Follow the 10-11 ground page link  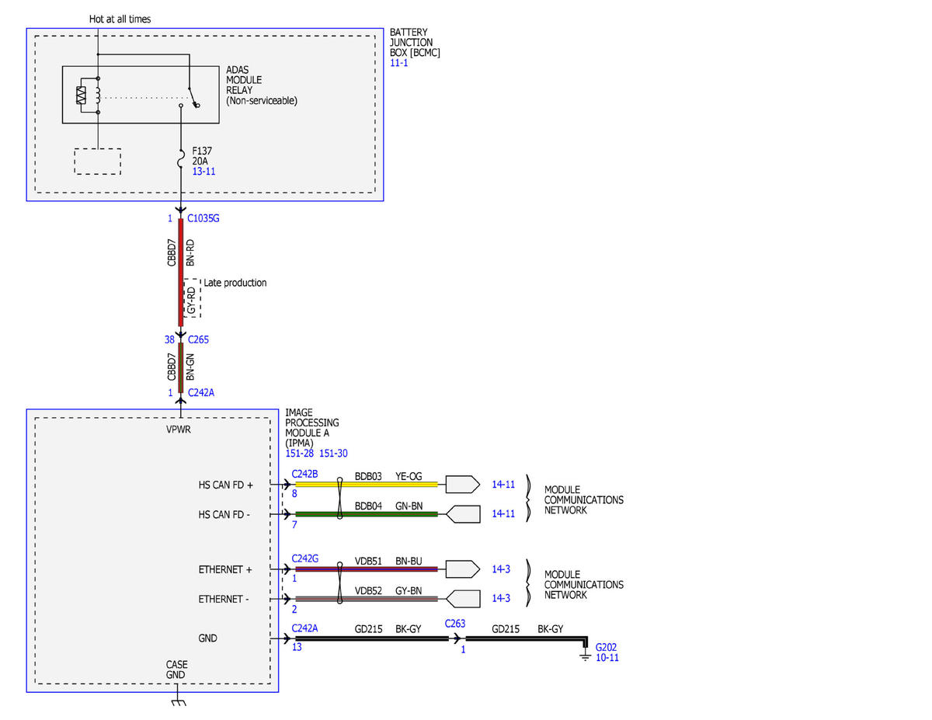[607, 658]
